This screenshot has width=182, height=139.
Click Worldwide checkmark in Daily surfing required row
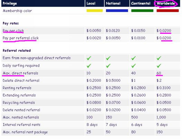[159, 66]
